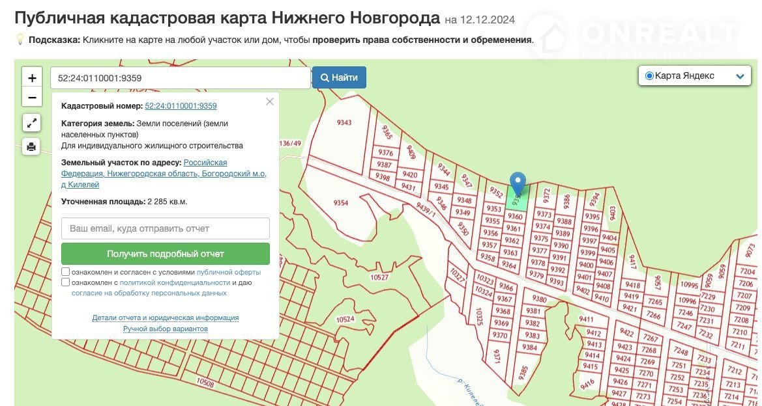Click the blue location marker pin
Image resolution: width=762 pixels, height=406 pixels.
pyautogui.click(x=517, y=183)
